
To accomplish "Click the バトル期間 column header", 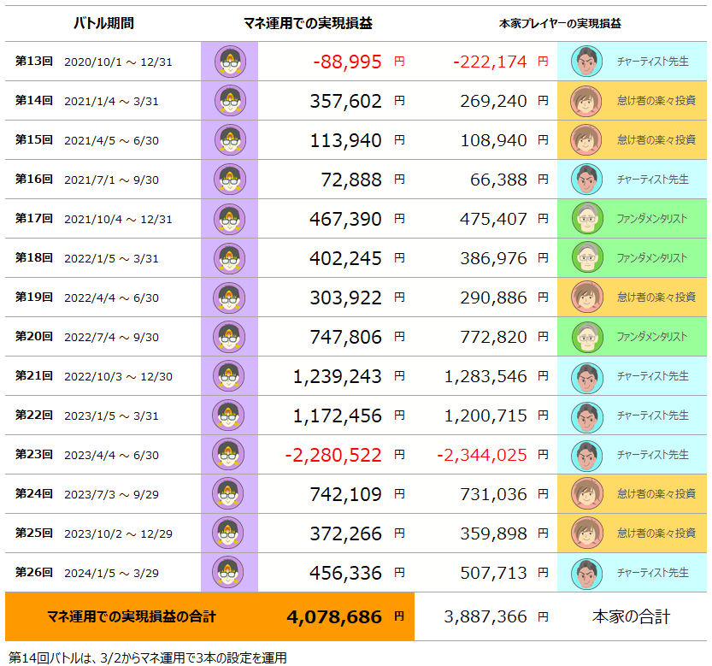I will point(103,24).
